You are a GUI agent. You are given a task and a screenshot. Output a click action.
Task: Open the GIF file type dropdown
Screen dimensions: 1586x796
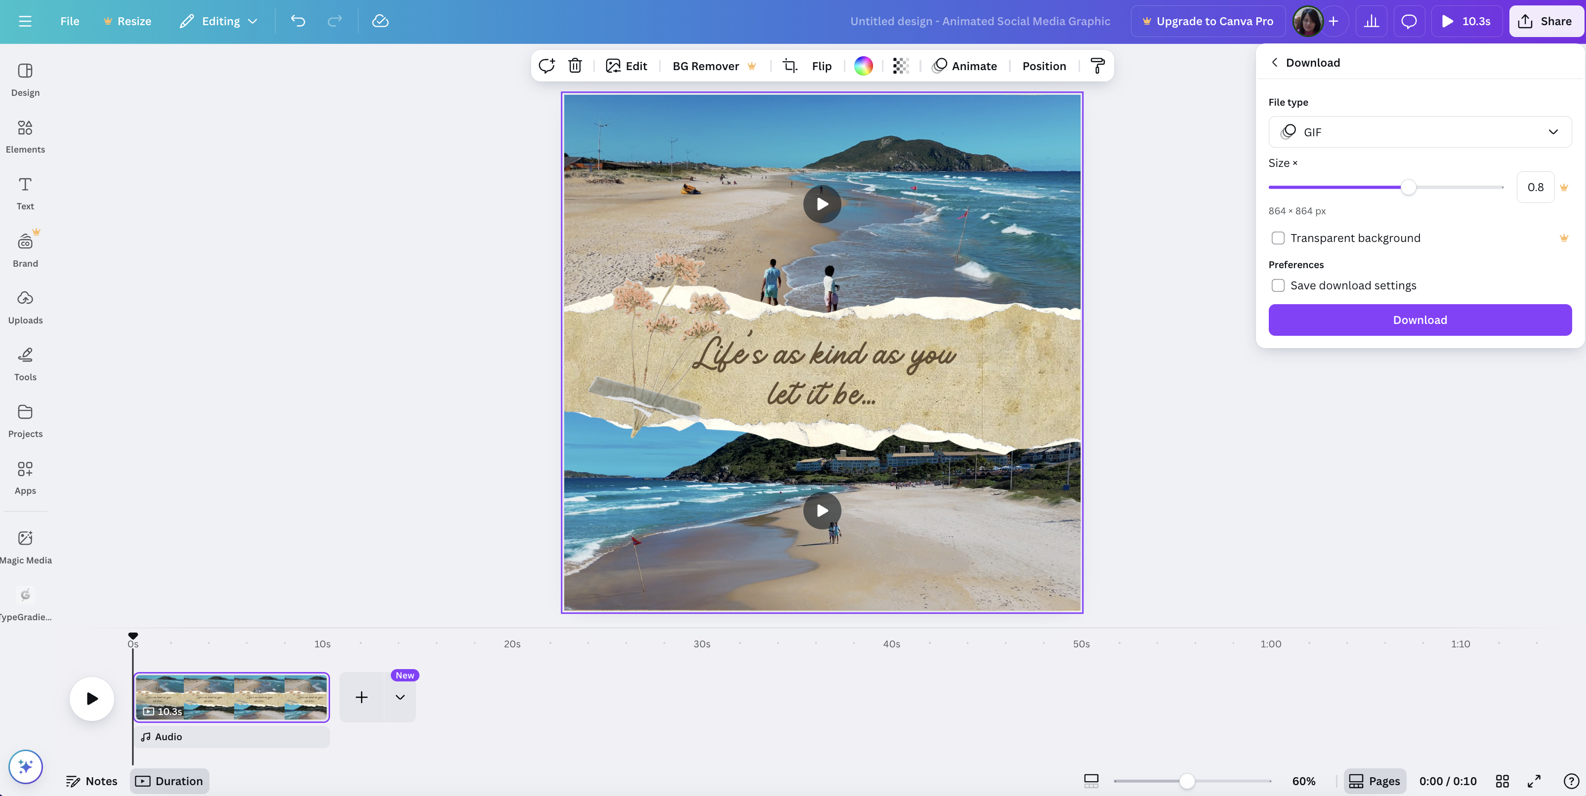(1420, 132)
